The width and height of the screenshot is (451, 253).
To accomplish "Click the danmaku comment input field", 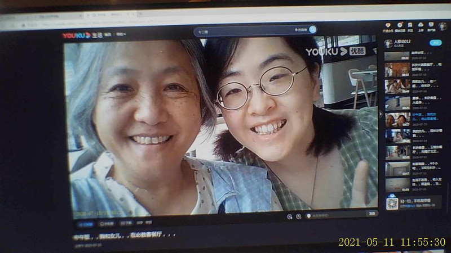I will click(335, 215).
